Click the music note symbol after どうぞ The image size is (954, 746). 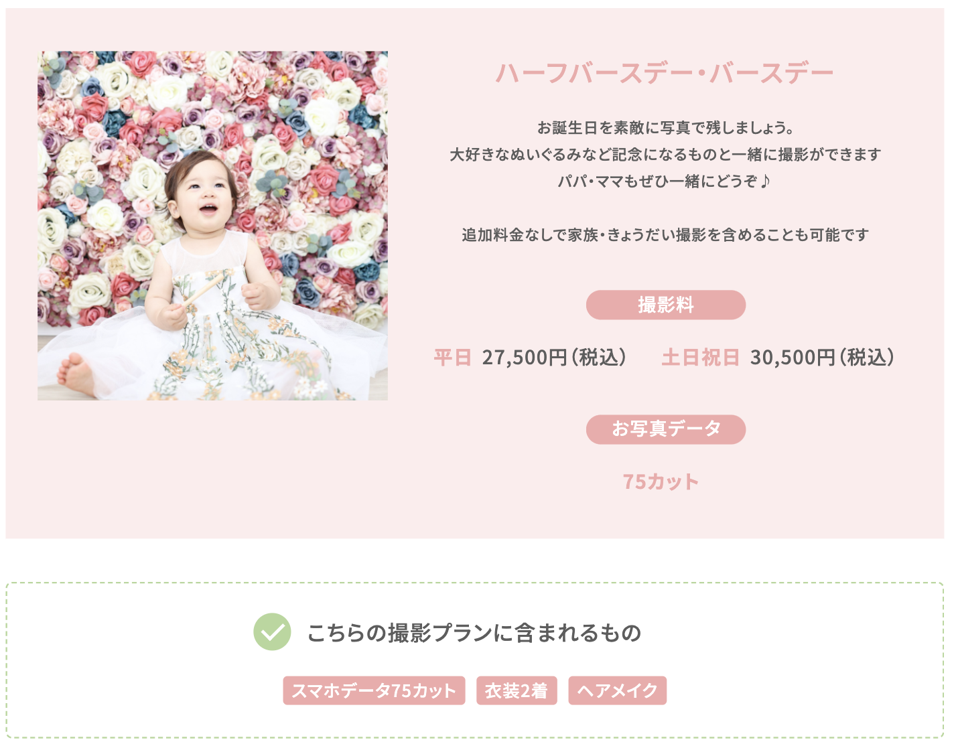point(765,181)
